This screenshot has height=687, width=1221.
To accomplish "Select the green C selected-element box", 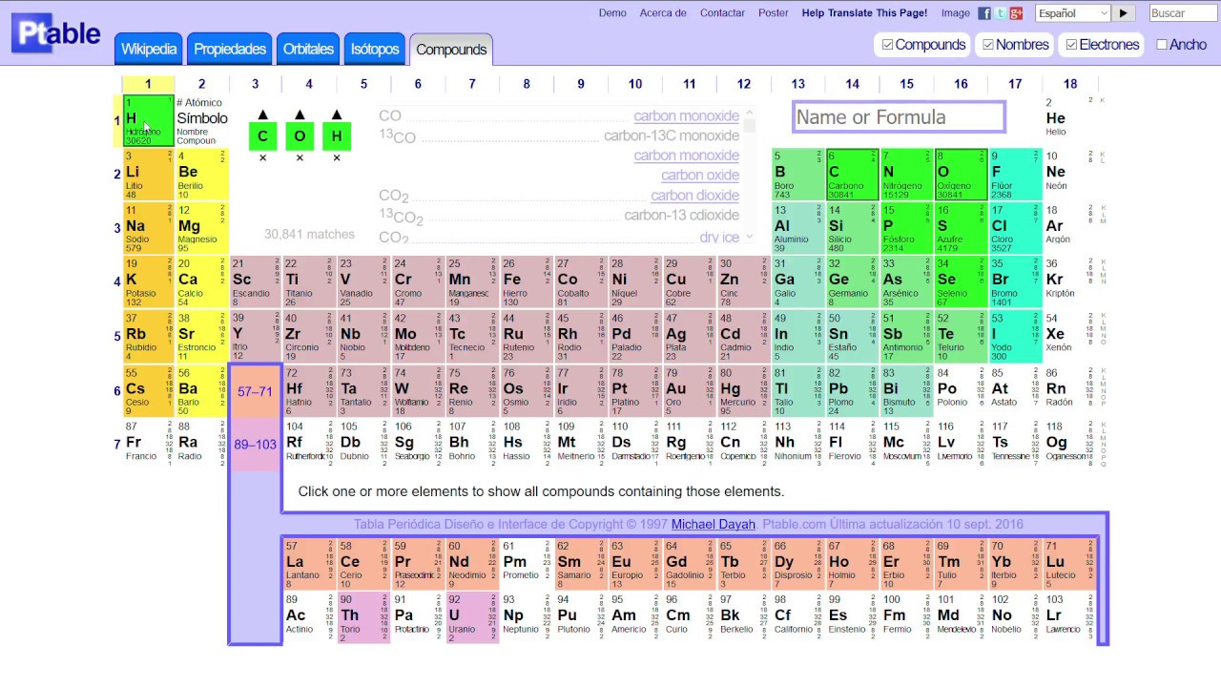I will (262, 135).
